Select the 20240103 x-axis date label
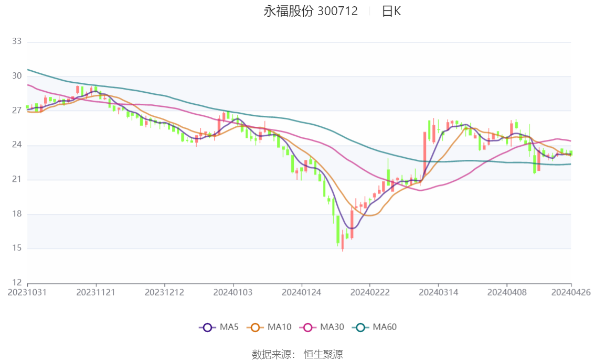Viewport: 595px width, 361px height. (x=232, y=292)
